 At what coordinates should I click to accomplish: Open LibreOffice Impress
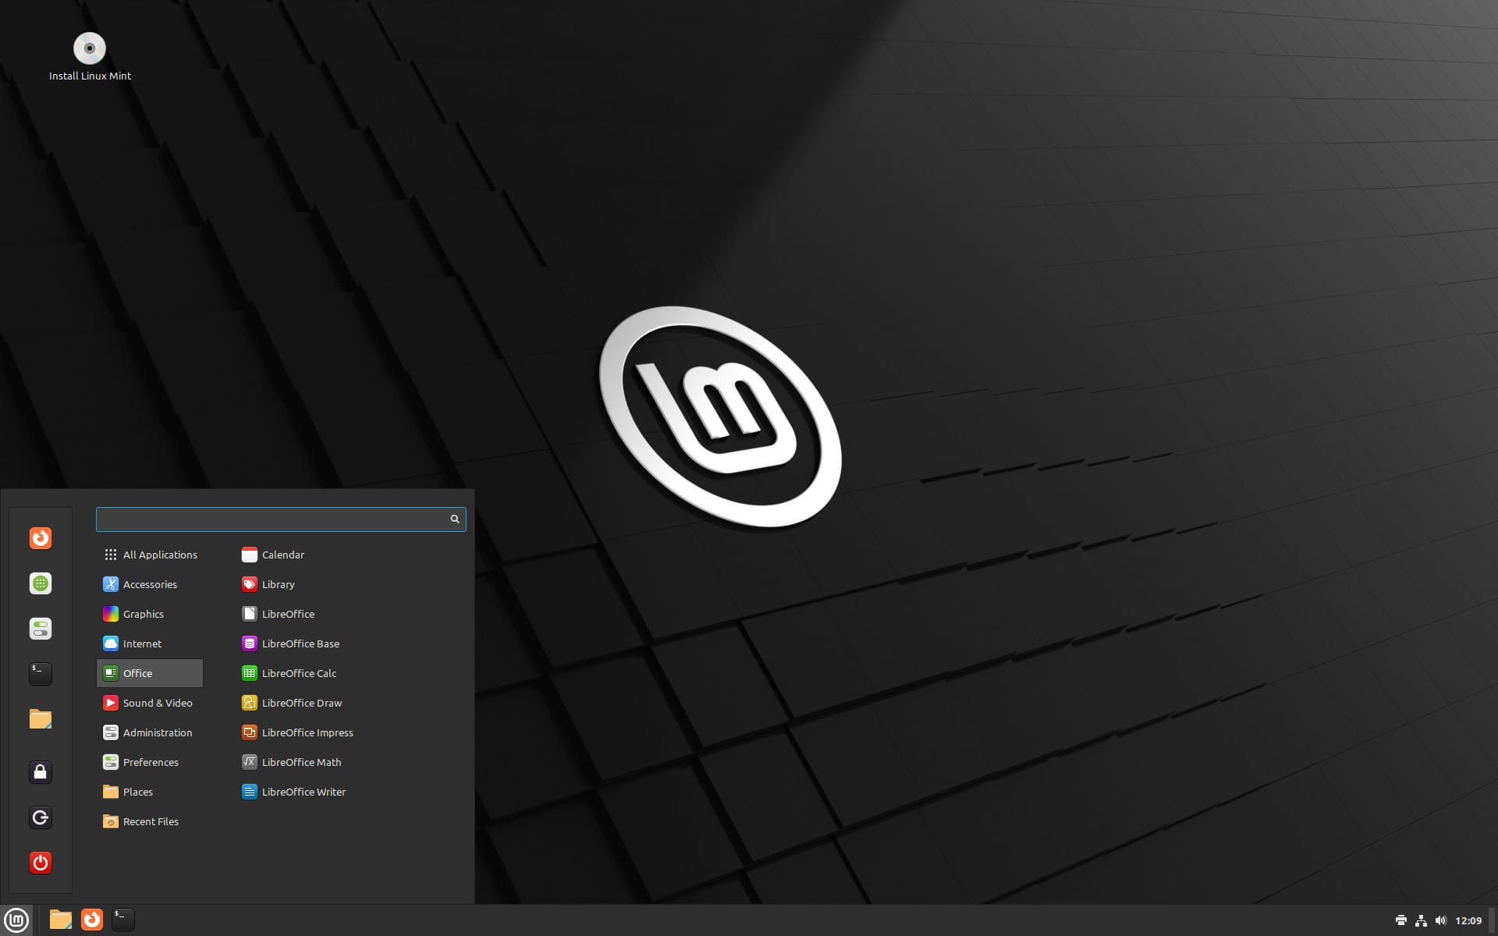click(307, 731)
